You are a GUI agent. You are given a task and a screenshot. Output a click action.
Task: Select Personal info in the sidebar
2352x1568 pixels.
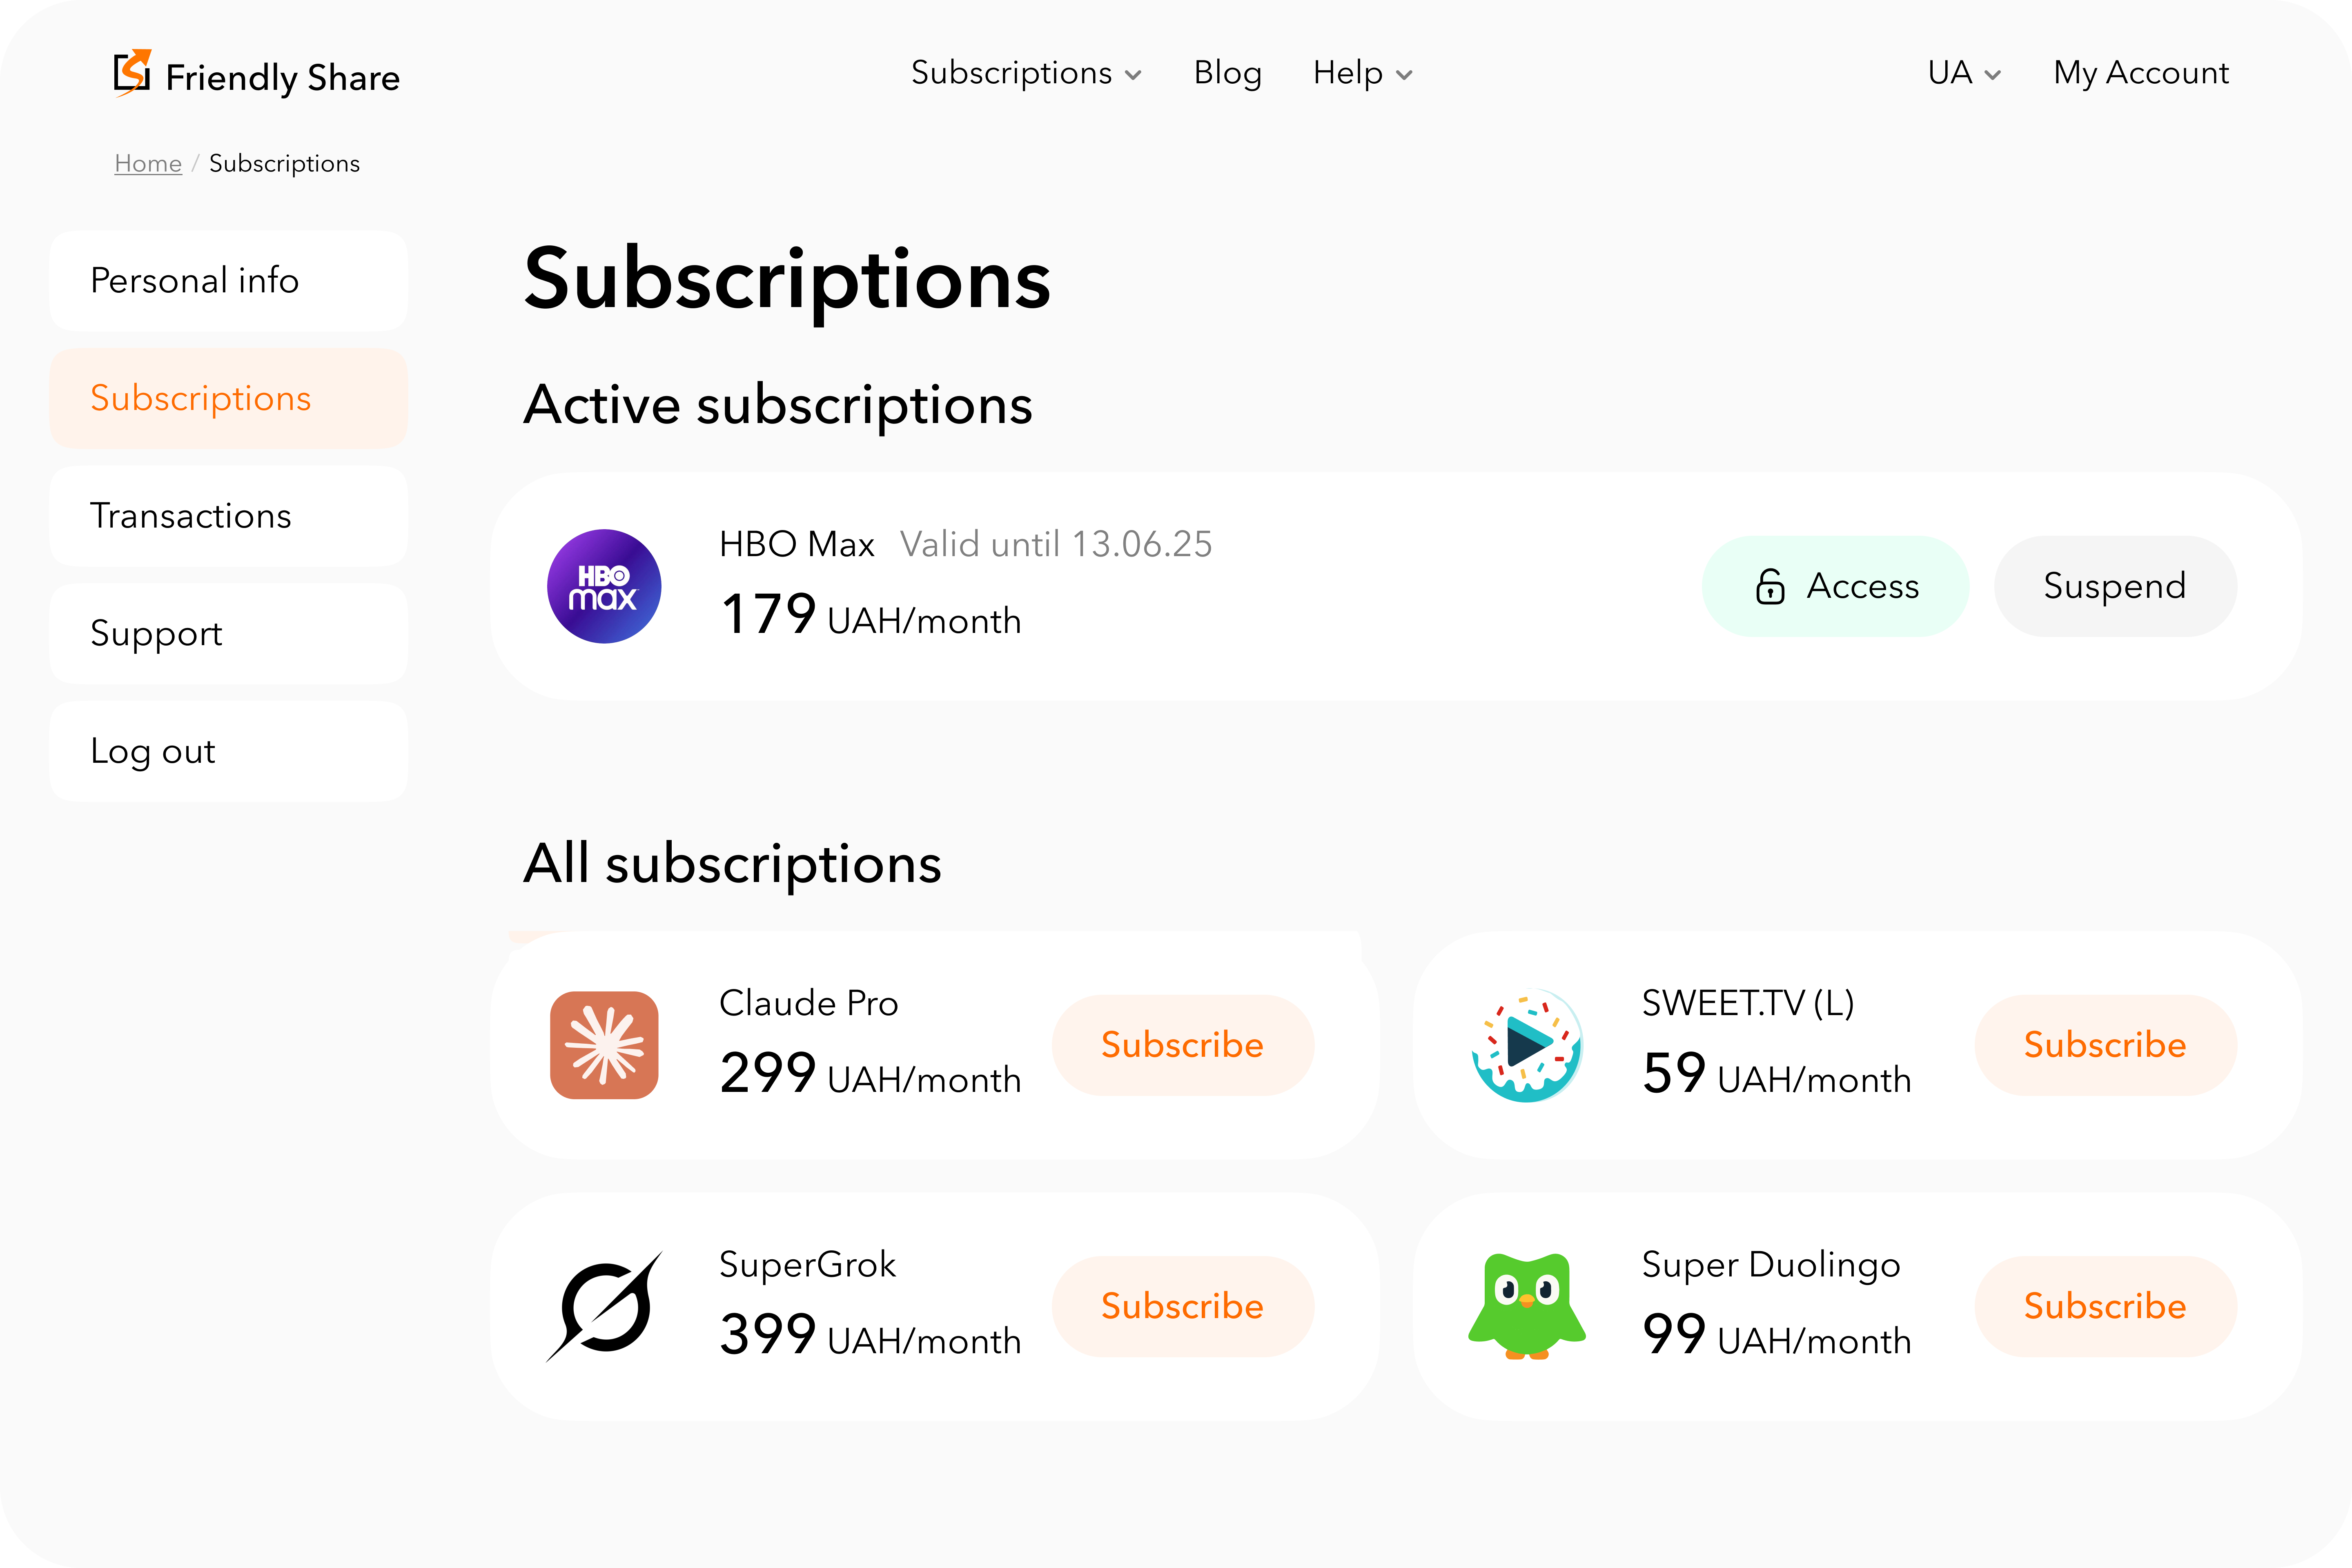228,281
